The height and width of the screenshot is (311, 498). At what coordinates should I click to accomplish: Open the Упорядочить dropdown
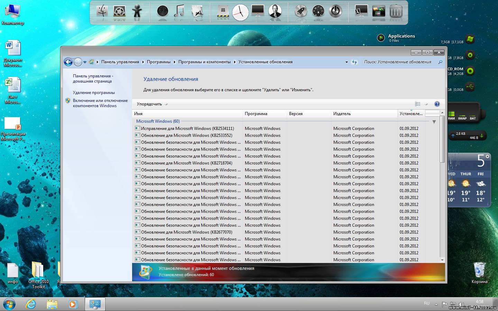(152, 104)
